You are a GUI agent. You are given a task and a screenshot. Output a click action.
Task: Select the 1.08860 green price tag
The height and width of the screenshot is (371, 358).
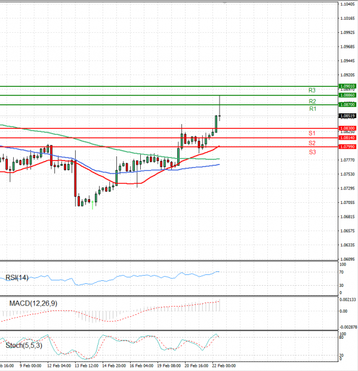pyautogui.click(x=347, y=95)
